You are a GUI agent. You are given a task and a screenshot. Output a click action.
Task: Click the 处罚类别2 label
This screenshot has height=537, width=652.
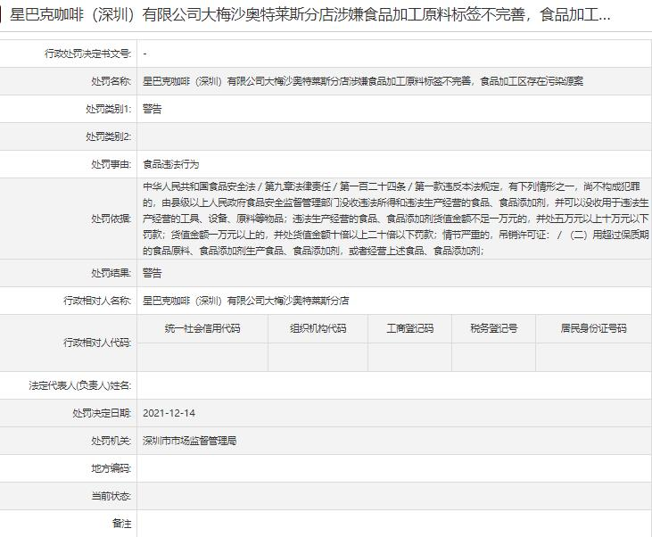[x=109, y=136]
